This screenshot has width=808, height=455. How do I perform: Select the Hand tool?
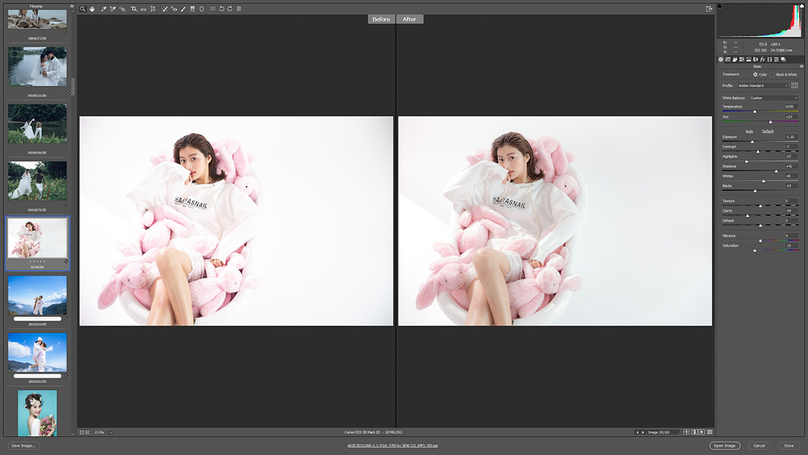pos(92,8)
